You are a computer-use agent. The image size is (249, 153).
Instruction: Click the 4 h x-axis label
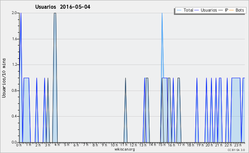point(57,145)
